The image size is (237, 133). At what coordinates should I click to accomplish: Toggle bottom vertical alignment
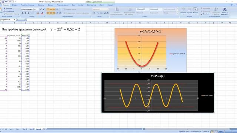click(x=54, y=9)
